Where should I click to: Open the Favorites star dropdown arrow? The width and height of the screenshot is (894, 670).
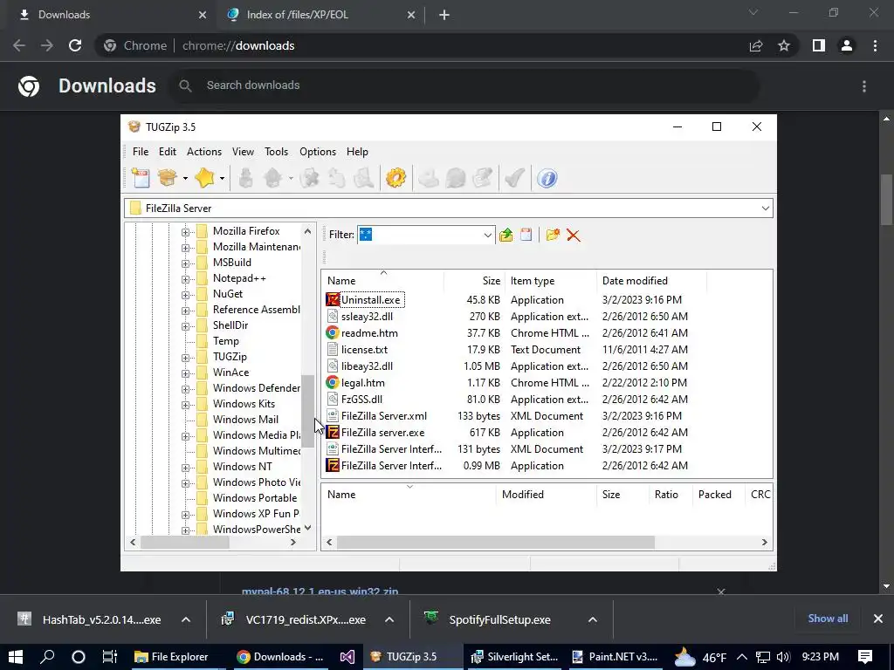222,179
